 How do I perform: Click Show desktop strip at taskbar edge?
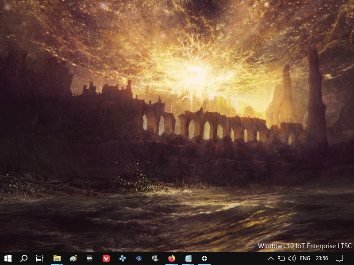[352, 258]
